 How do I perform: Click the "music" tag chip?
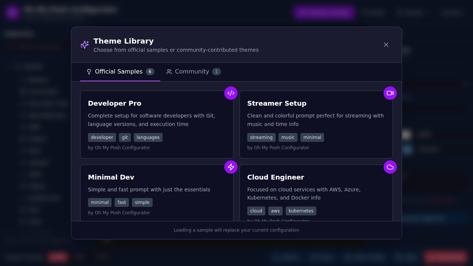point(288,137)
